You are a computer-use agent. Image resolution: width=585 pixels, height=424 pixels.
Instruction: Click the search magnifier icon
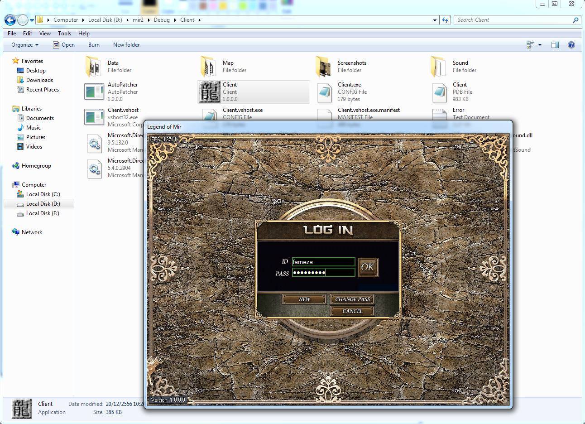[x=575, y=20]
